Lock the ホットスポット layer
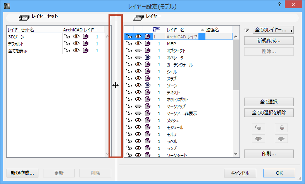The height and width of the screenshot is (184, 305). point(129,99)
